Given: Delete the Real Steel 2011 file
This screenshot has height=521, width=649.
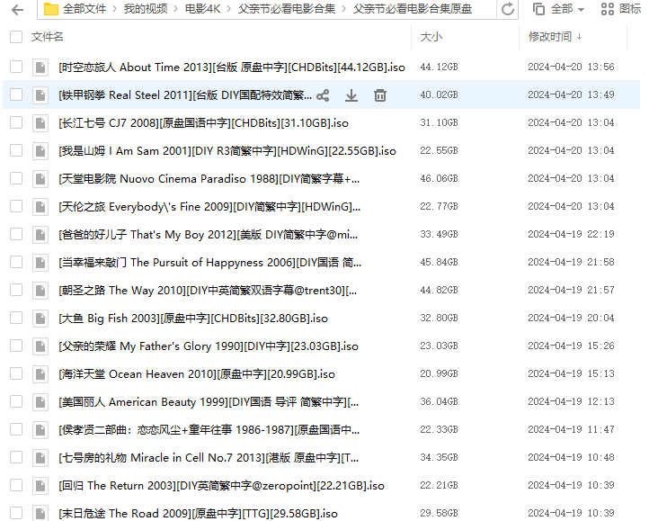Looking at the screenshot, I should click(380, 95).
